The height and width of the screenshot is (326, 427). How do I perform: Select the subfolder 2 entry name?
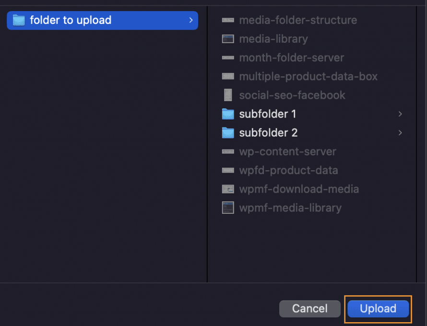point(268,133)
